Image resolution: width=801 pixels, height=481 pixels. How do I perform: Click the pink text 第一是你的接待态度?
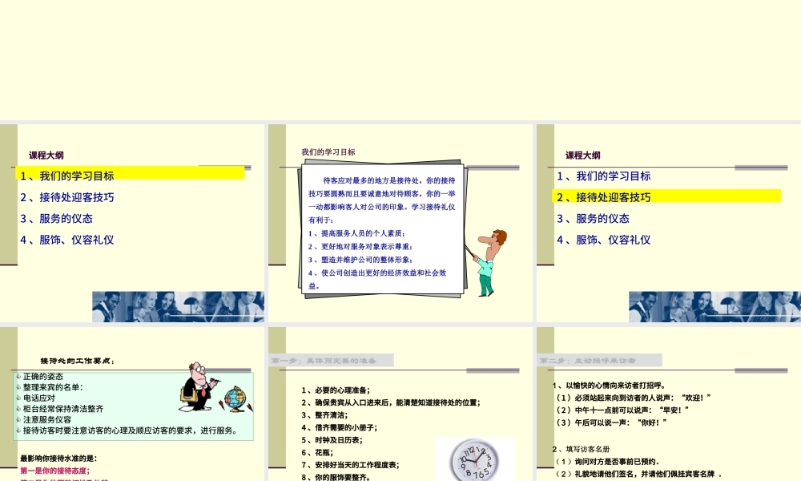[x=54, y=471]
